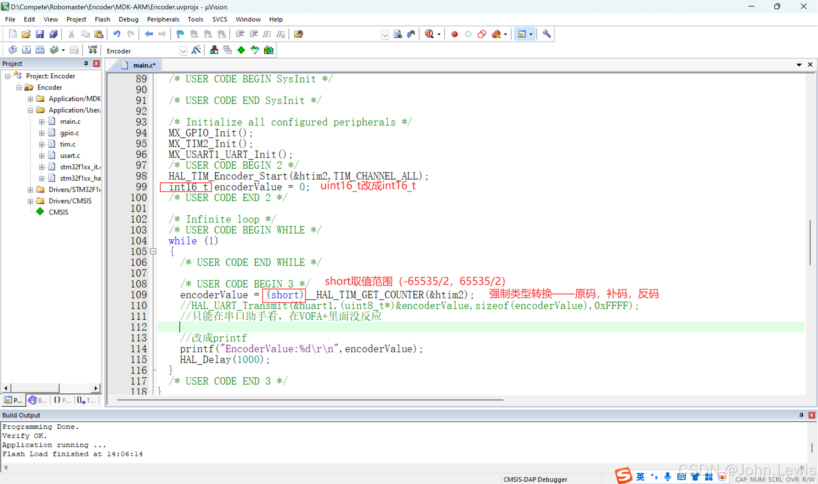The height and width of the screenshot is (484, 818).
Task: Click Save All files icon
Action: click(x=53, y=34)
